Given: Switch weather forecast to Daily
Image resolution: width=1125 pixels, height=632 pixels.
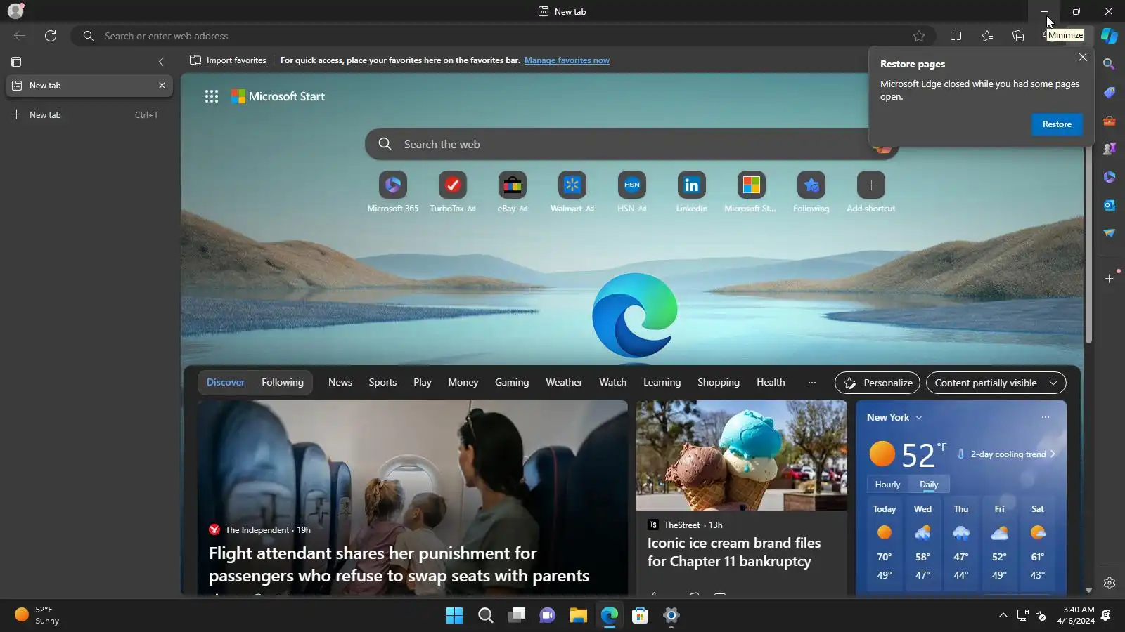Looking at the screenshot, I should tap(929, 485).
